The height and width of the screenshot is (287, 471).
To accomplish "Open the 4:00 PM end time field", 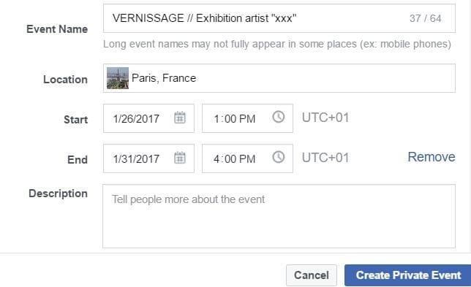I will click(x=247, y=158).
